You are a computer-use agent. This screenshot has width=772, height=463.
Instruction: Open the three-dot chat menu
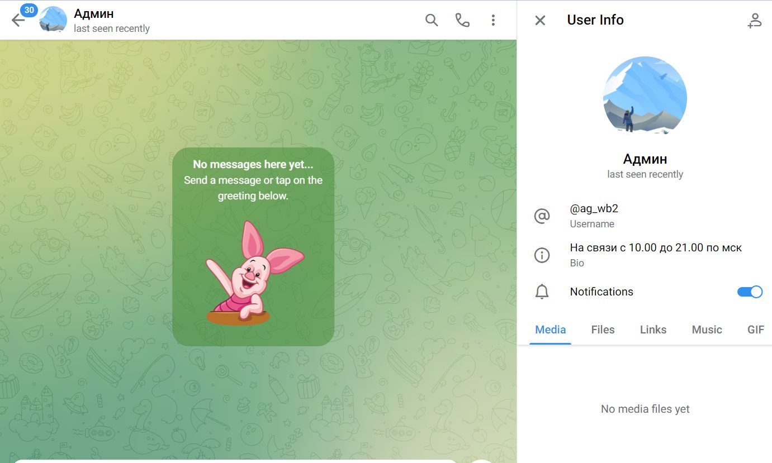click(493, 20)
